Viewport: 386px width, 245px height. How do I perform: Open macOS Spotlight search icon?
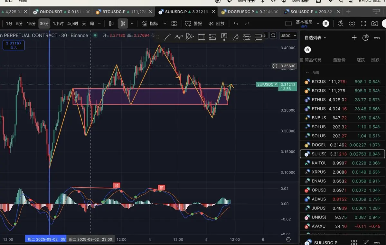[x=341, y=1]
